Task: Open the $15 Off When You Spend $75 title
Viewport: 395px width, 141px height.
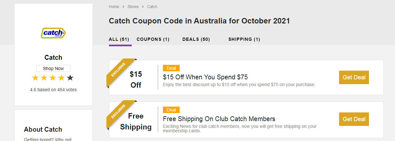Action: click(205, 77)
